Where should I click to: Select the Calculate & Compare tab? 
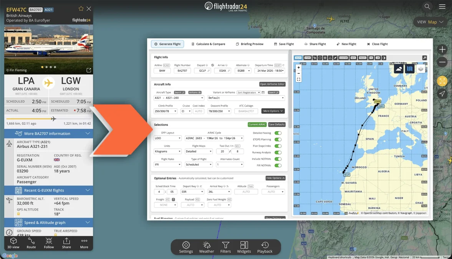click(208, 44)
